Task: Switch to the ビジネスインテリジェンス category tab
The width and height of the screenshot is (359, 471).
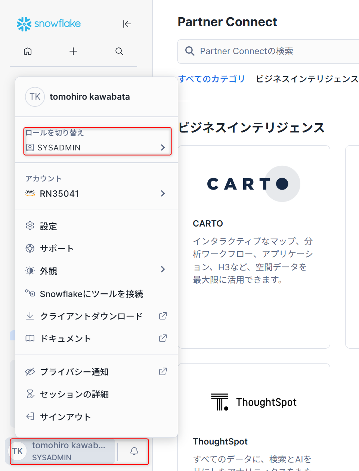Action: 307,79
